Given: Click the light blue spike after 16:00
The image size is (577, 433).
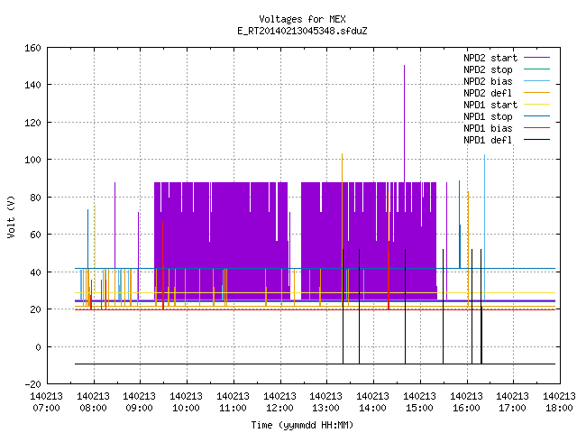Looking at the screenshot, I should click(x=485, y=226).
